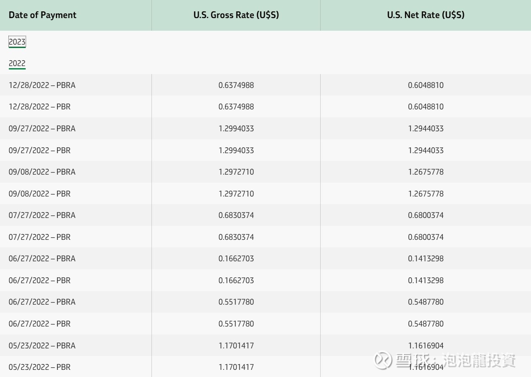The width and height of the screenshot is (531, 377).
Task: Select the U.S. Gross Rate column header
Action: point(236,15)
